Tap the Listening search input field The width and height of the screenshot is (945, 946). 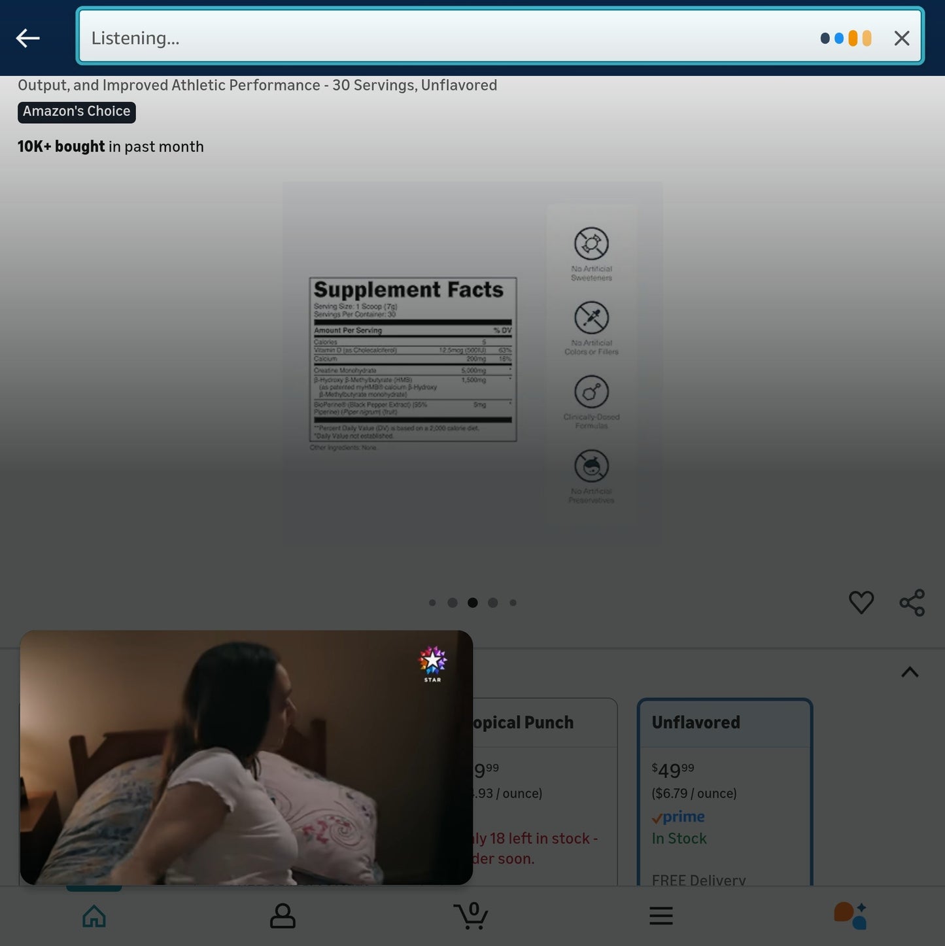[x=500, y=37]
